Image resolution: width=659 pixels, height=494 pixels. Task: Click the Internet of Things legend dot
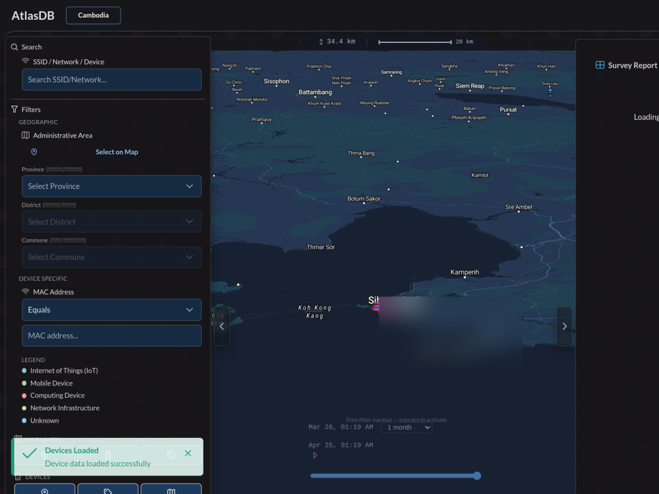click(x=24, y=370)
